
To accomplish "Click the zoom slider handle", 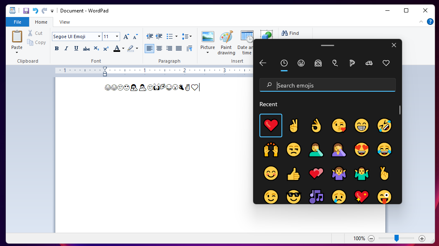I will pyautogui.click(x=397, y=238).
